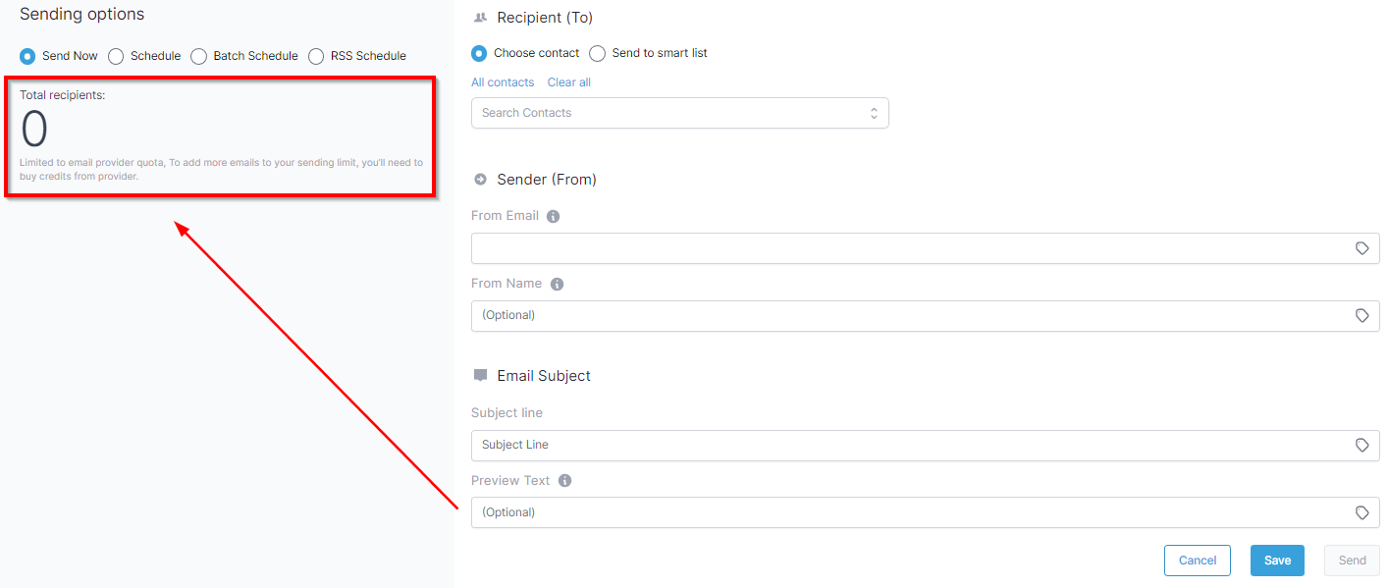Click into the From Email input field
1387x588 pixels.
(926, 248)
